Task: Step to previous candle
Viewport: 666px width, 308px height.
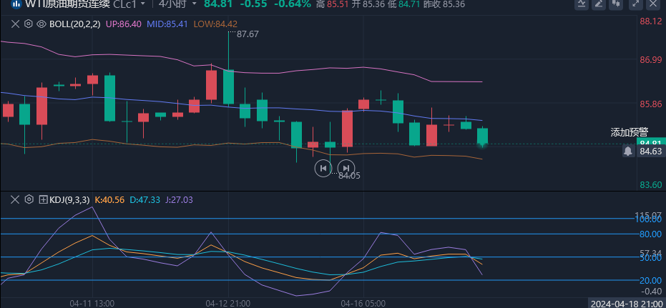Action: click(x=323, y=168)
